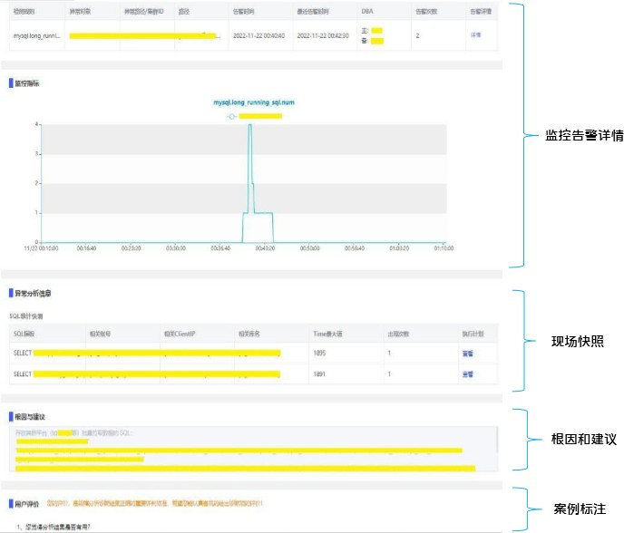Click the 告警次数 column header
The height and width of the screenshot is (533, 624).
[x=426, y=12]
